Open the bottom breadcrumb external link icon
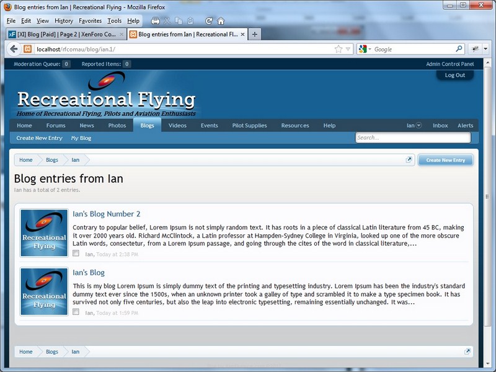496x372 pixels. click(x=467, y=352)
